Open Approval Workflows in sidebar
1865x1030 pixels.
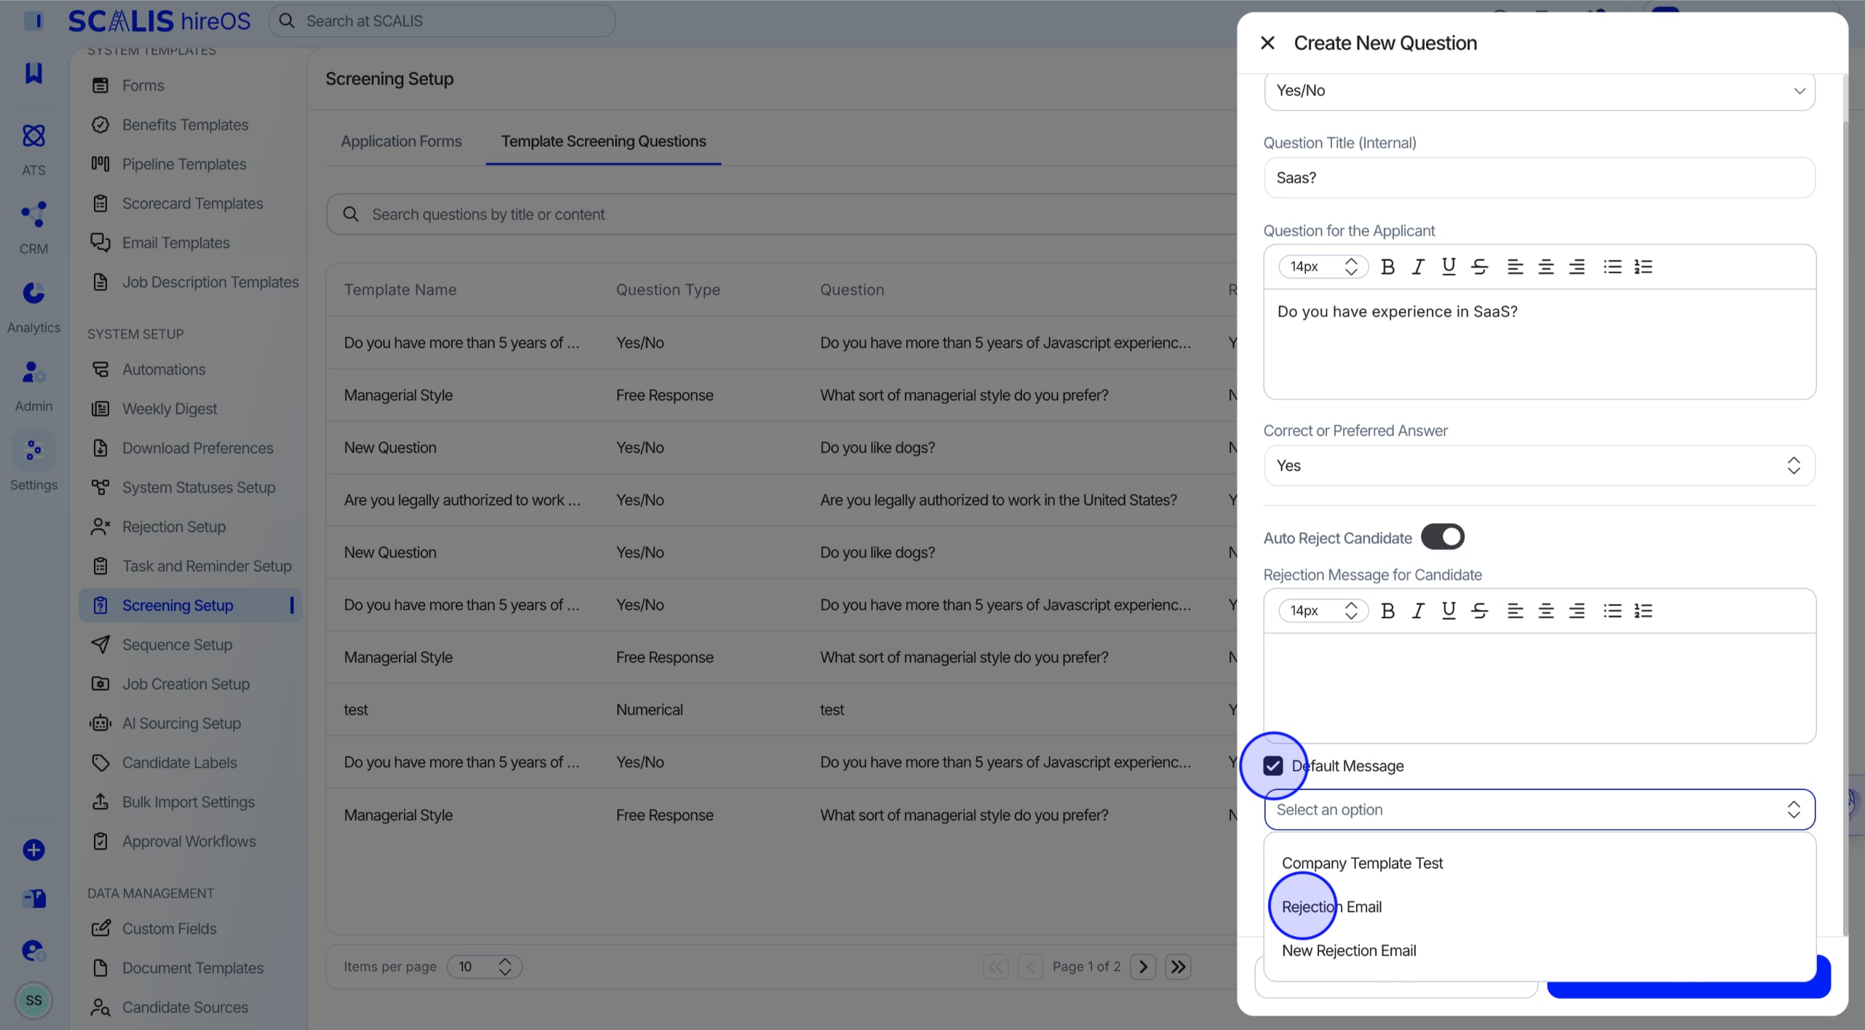tap(189, 841)
